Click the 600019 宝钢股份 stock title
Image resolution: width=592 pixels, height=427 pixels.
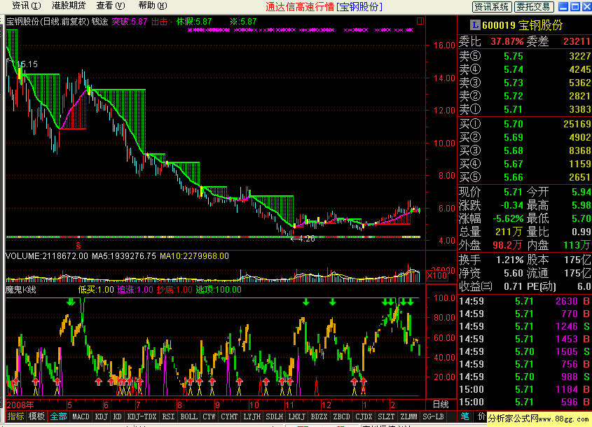523,25
